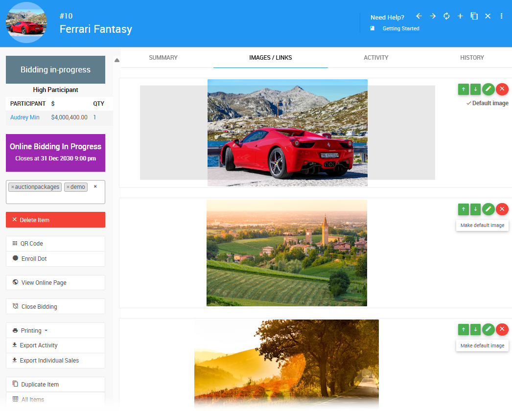
Task: Edit the Ferrari car image
Action: pyautogui.click(x=488, y=89)
